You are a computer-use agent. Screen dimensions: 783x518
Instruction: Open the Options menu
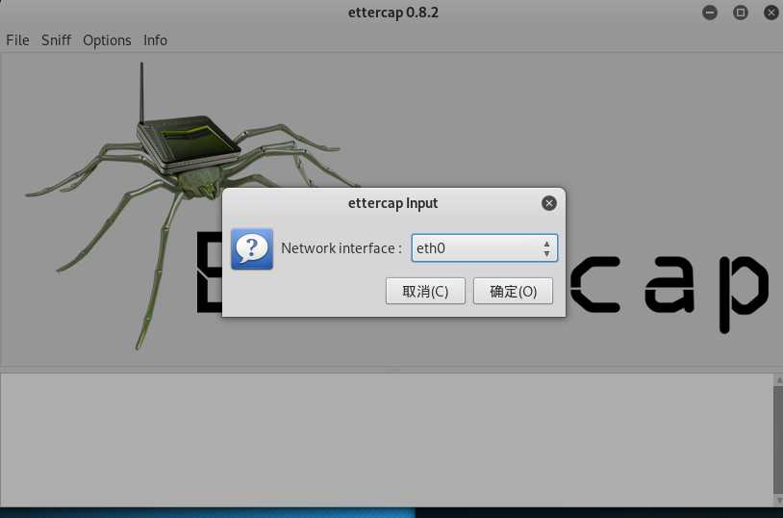(107, 40)
